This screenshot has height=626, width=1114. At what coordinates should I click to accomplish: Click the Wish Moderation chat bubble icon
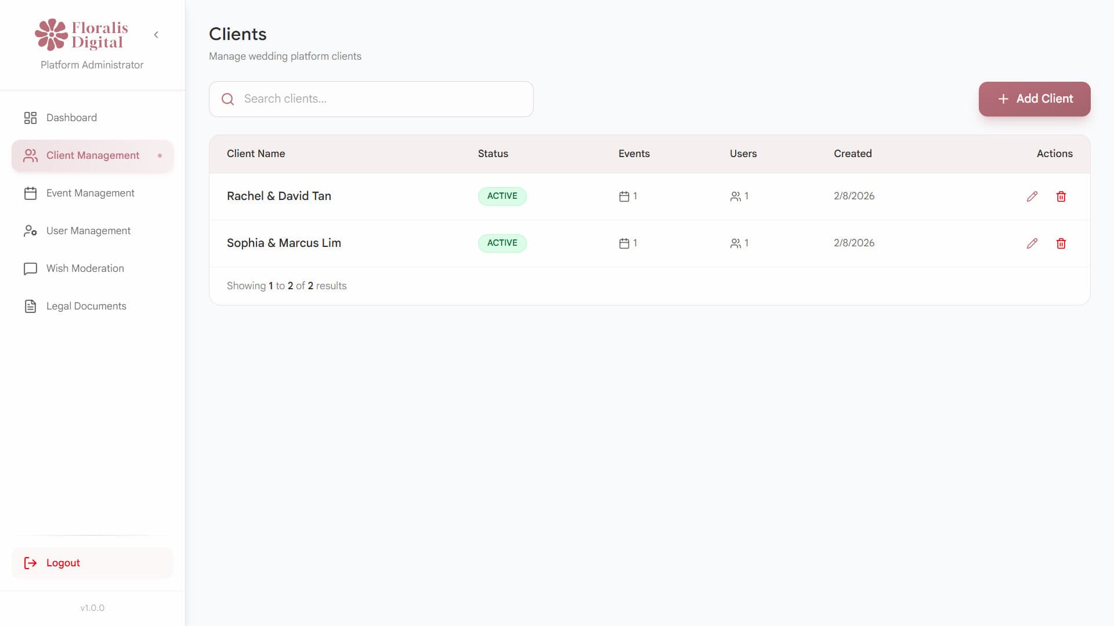point(30,268)
